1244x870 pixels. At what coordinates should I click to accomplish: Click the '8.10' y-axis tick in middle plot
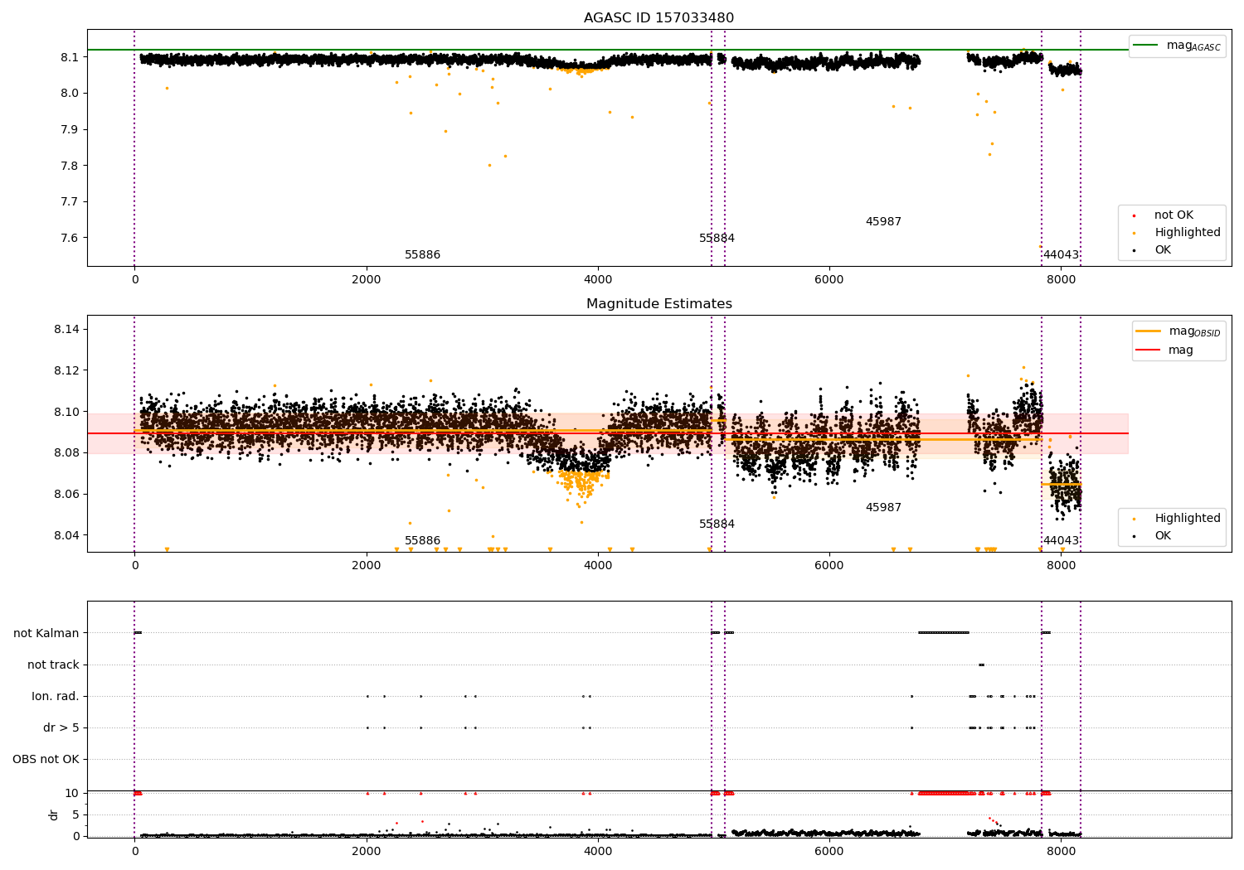point(66,412)
